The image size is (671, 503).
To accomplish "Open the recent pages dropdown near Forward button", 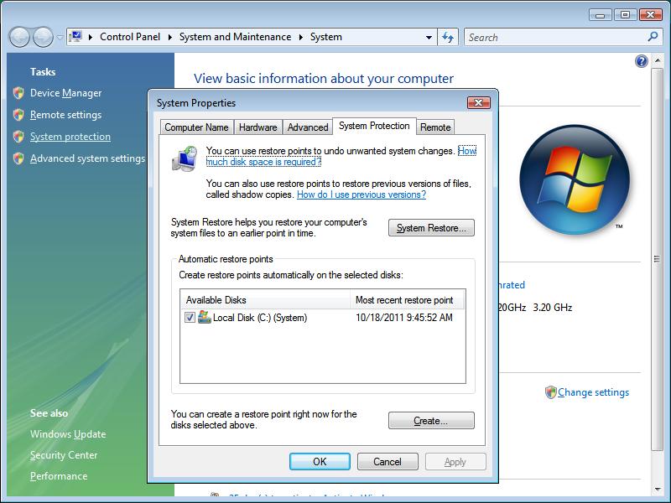I will (60, 38).
